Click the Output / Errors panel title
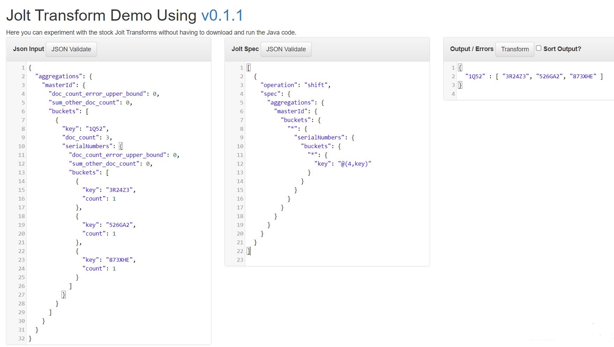614x347 pixels. (x=472, y=49)
